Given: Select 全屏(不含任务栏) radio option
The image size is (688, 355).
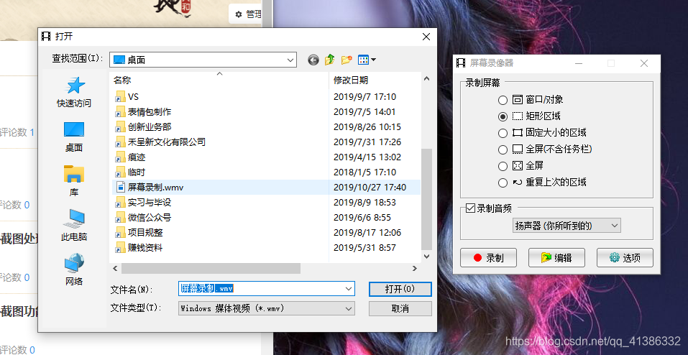Looking at the screenshot, I should pos(503,149).
